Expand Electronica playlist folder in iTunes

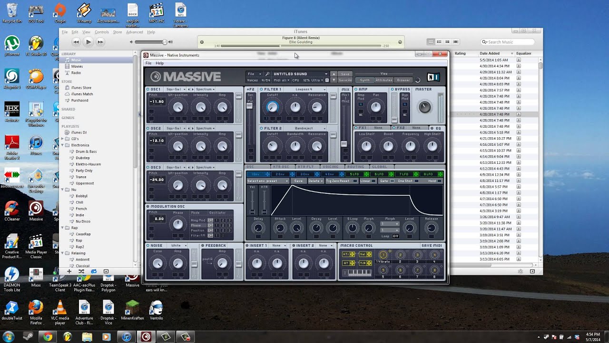[x=62, y=145]
